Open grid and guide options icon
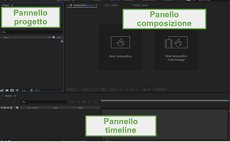 121,90
